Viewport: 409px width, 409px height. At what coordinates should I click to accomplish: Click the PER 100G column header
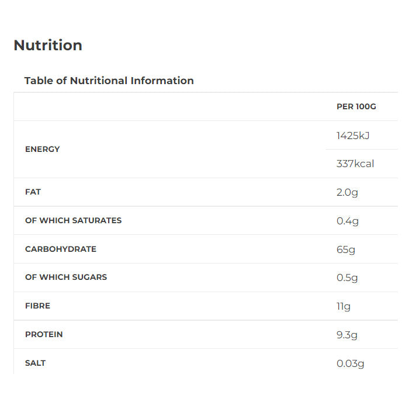pyautogui.click(x=356, y=106)
